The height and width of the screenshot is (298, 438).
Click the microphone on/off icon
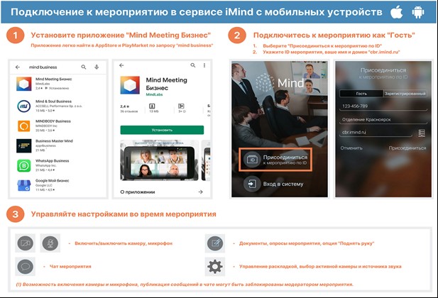(x=50, y=243)
